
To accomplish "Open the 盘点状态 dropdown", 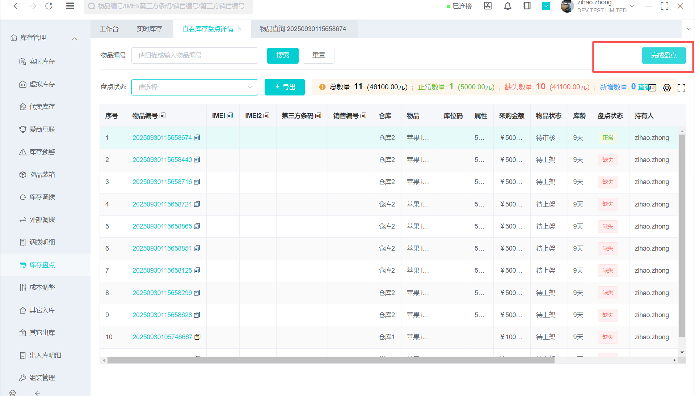I will (195, 87).
